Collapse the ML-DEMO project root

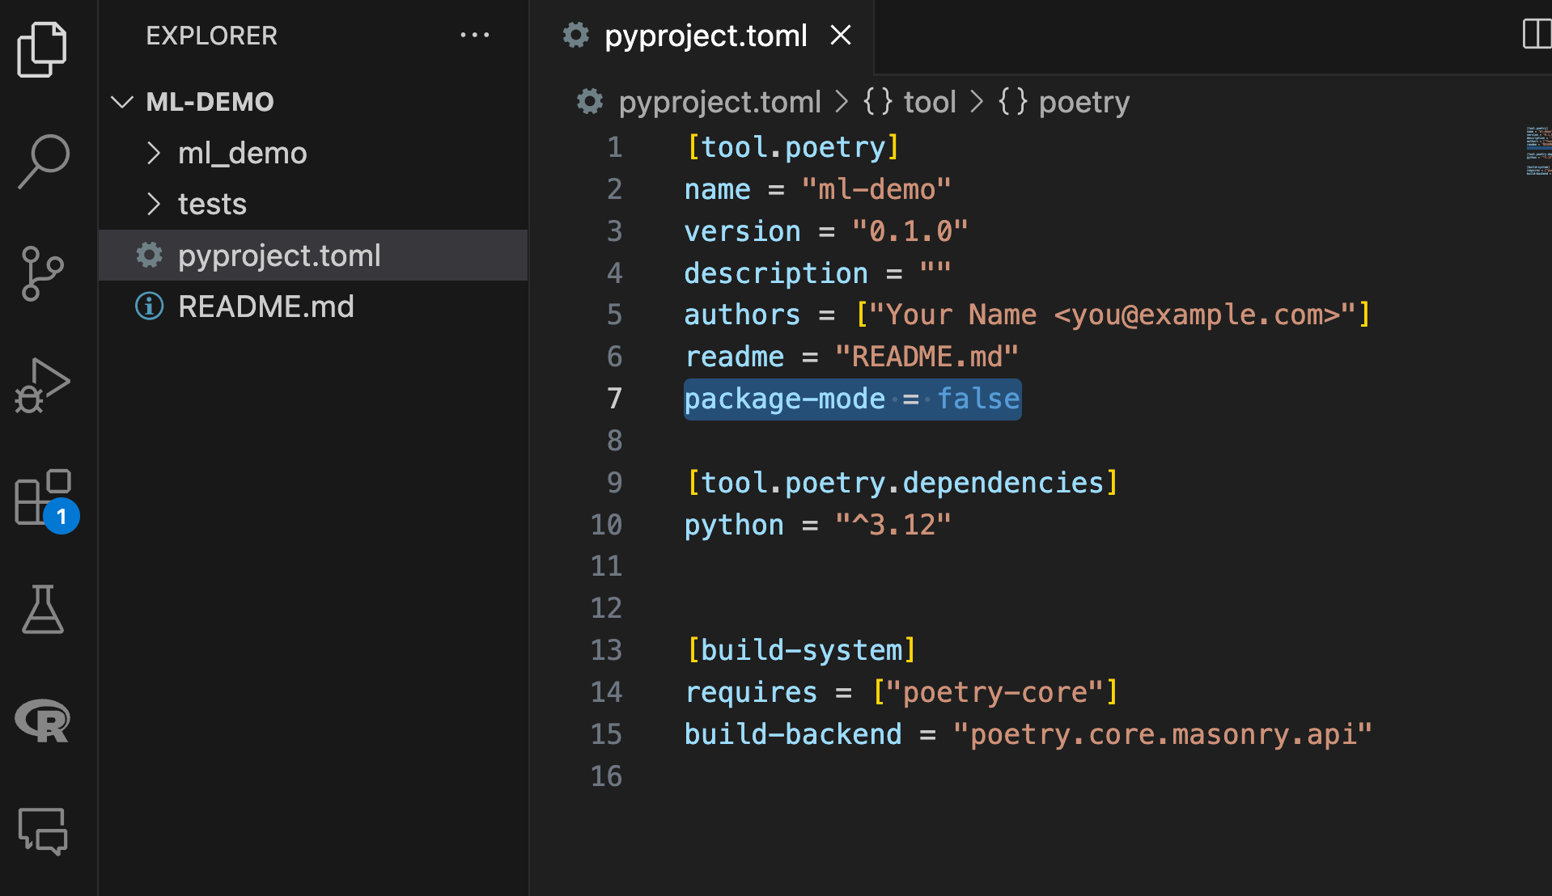(x=122, y=102)
